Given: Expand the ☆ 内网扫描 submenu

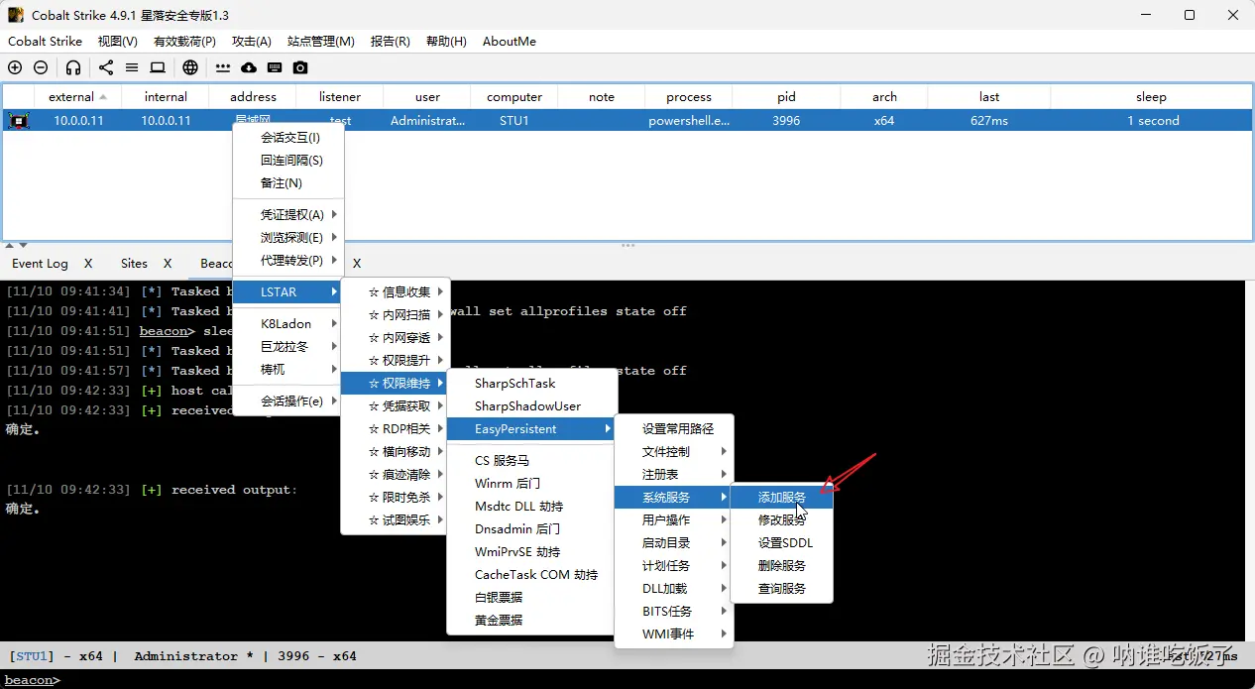Looking at the screenshot, I should 396,315.
